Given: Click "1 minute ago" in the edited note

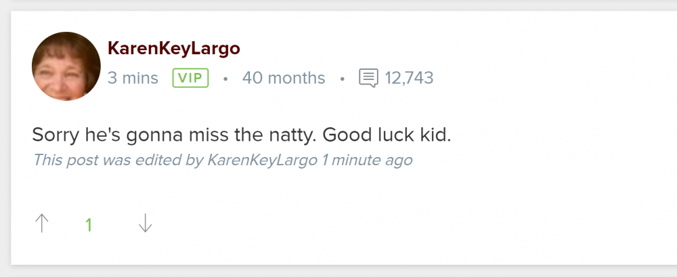Looking at the screenshot, I should click(x=367, y=161).
